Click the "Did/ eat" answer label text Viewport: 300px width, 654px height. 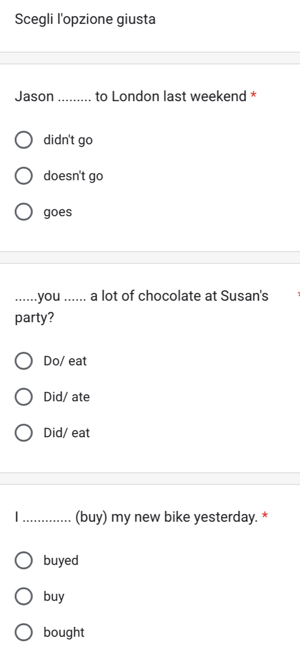coord(67,433)
